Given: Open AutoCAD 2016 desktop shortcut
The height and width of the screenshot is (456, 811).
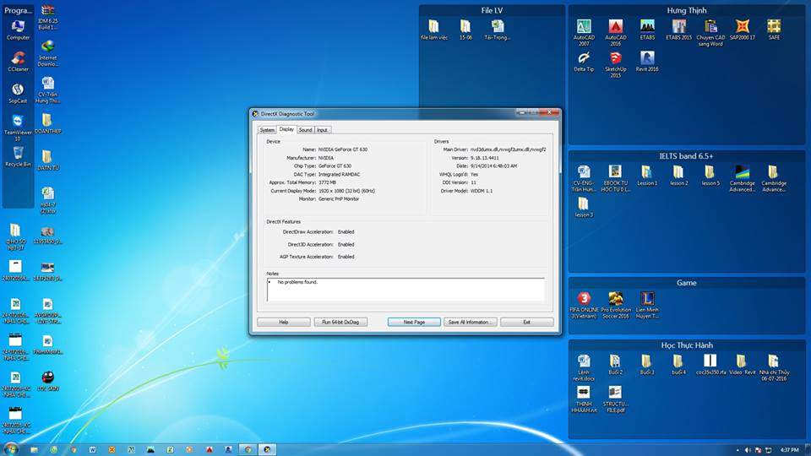Looking at the screenshot, I should coord(616,27).
